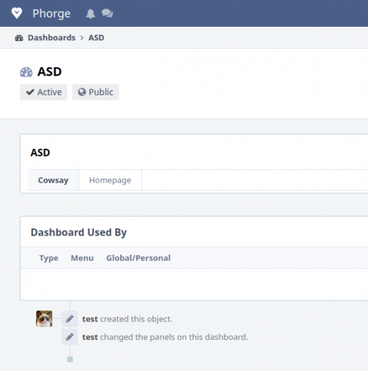The height and width of the screenshot is (371, 368).
Task: Switch to the Cowsay tab
Action: pos(53,180)
